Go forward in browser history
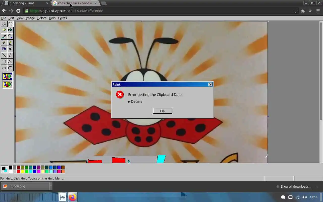 click(11, 11)
